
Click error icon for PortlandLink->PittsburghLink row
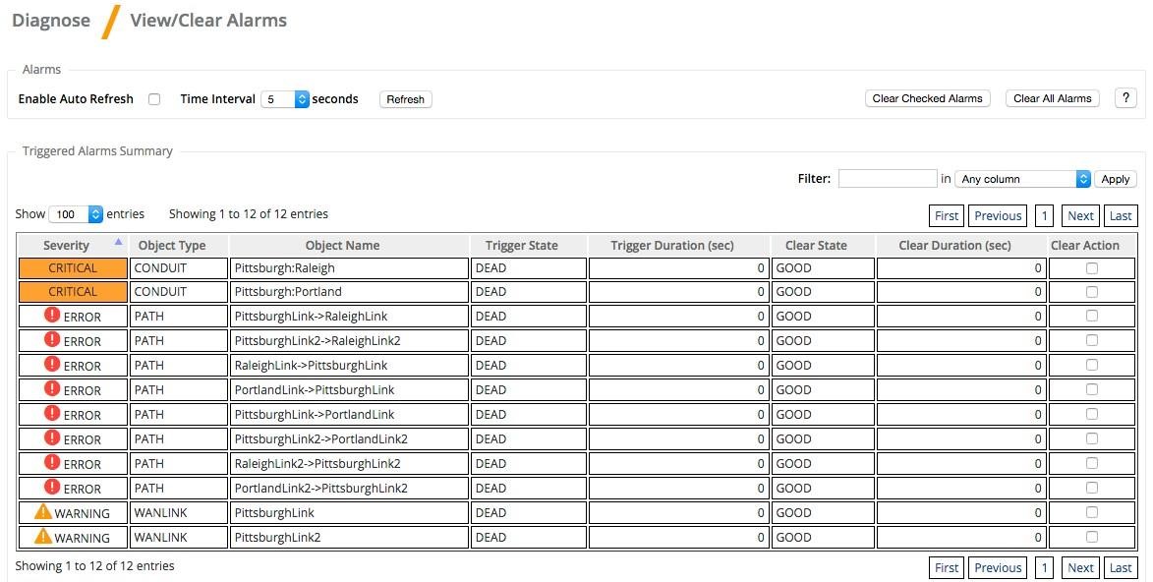point(52,388)
